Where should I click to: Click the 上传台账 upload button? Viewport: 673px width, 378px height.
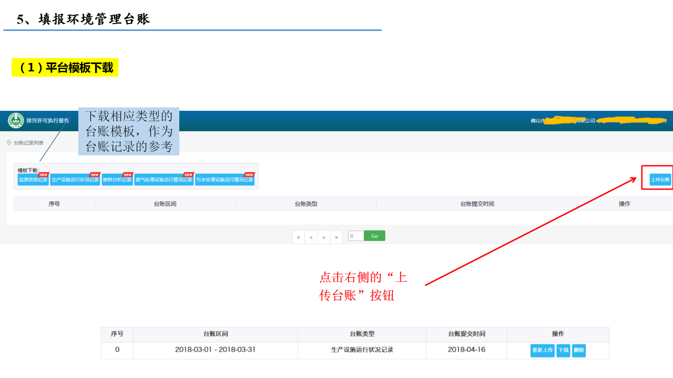[660, 180]
